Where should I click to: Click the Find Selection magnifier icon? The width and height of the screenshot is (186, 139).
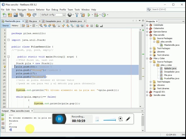coord(41,25)
